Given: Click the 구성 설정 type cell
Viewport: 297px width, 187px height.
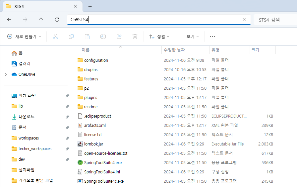Looking at the screenshot, I should [220, 172].
